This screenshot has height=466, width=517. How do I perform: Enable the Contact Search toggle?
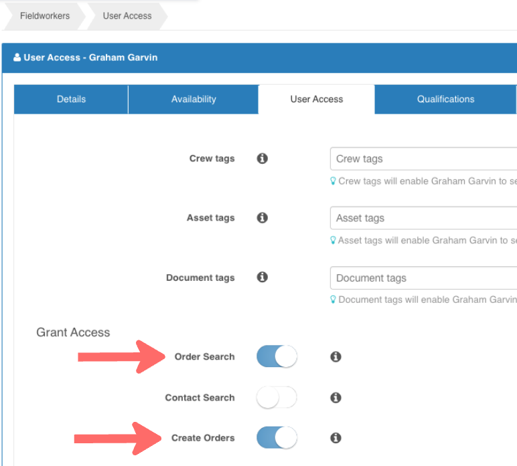click(x=277, y=397)
